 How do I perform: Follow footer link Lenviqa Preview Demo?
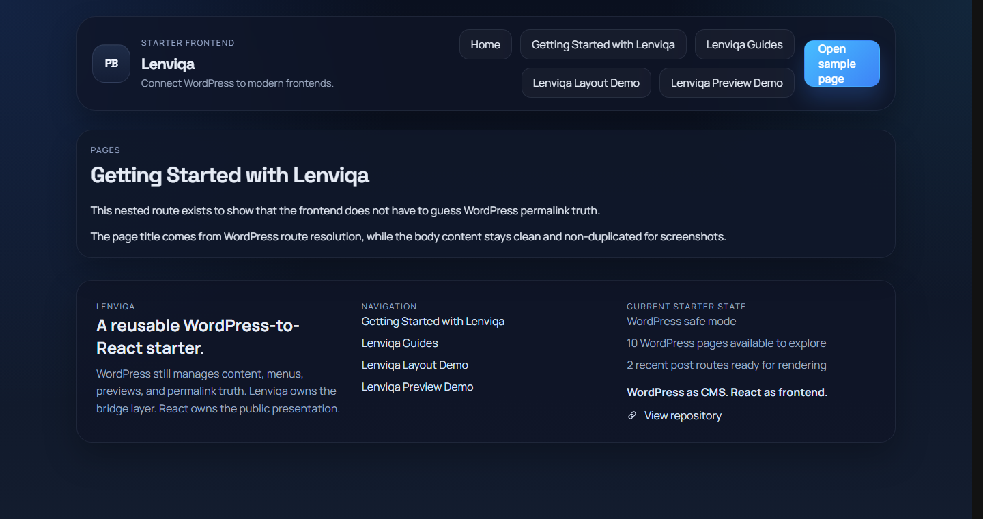click(418, 387)
